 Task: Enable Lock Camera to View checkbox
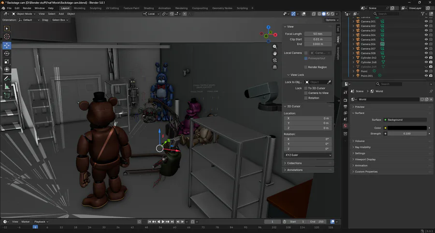[x=306, y=93]
